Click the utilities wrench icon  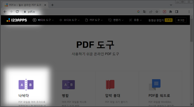pyautogui.click(x=131, y=20)
